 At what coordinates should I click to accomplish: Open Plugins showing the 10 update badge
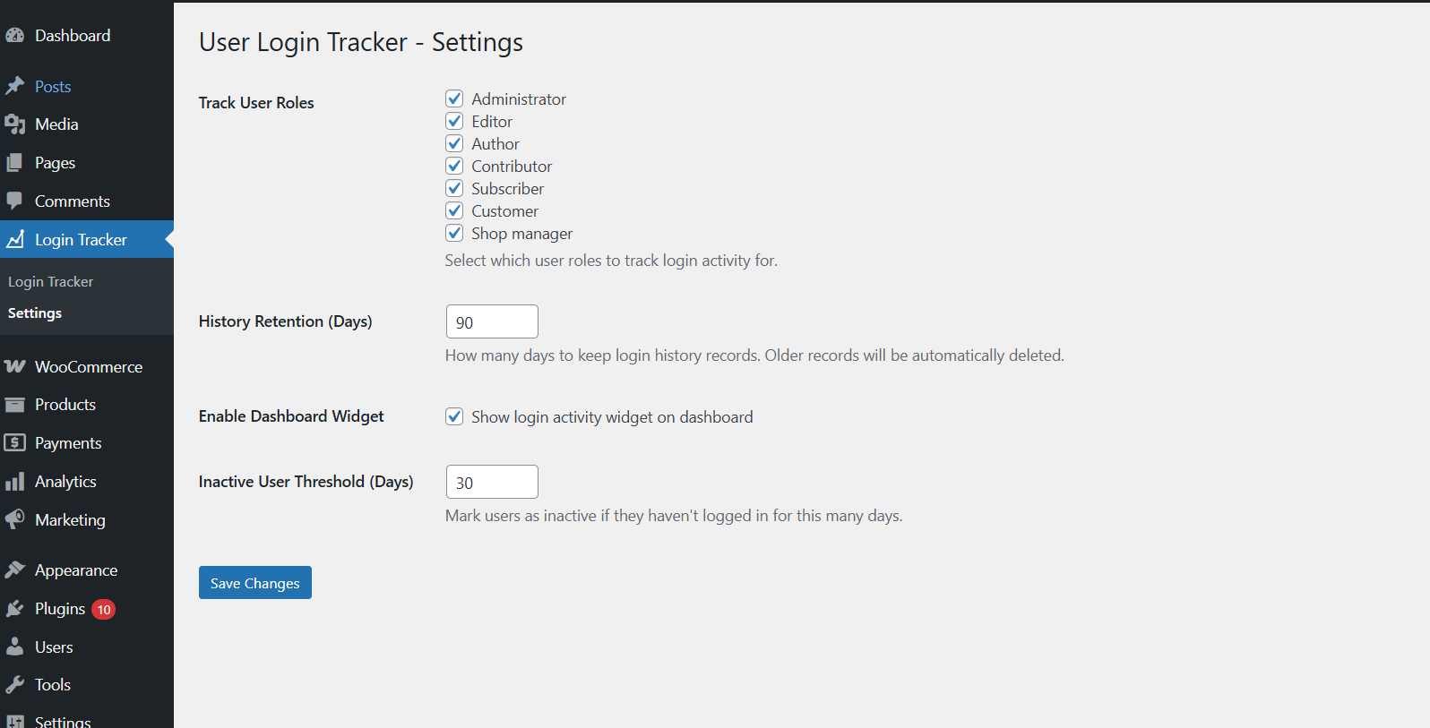pyautogui.click(x=61, y=608)
